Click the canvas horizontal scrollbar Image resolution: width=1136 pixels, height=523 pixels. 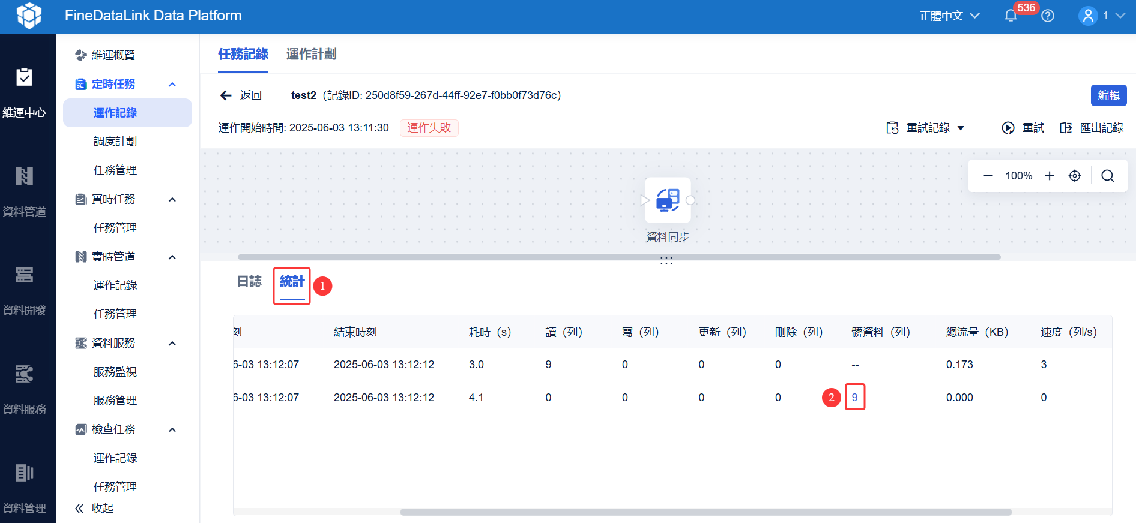tap(619, 257)
